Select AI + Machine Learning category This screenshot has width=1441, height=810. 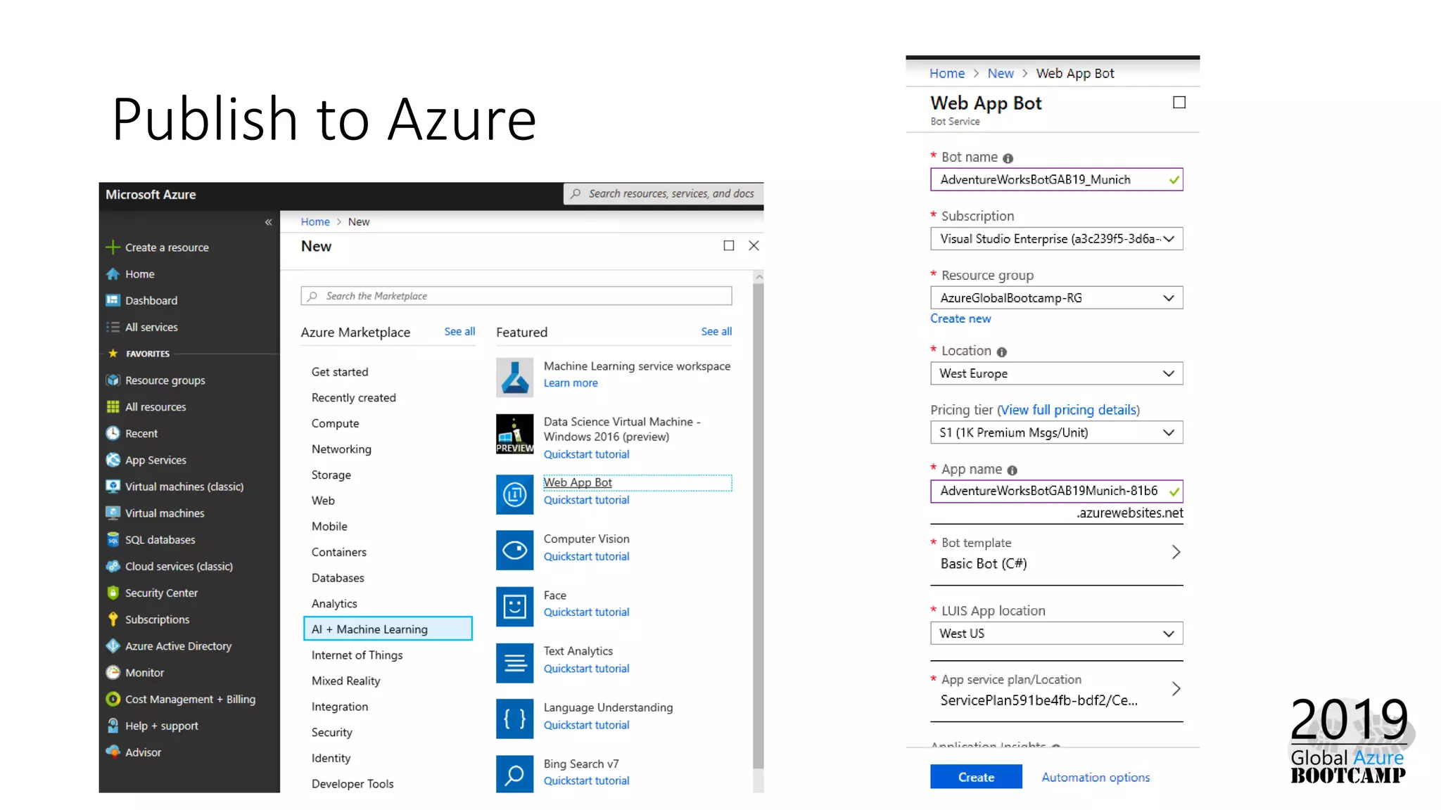click(x=388, y=629)
